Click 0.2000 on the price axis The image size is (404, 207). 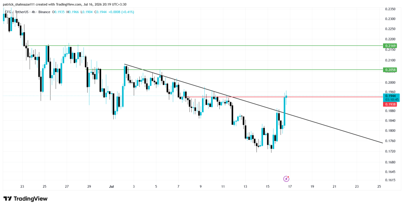pos(390,83)
